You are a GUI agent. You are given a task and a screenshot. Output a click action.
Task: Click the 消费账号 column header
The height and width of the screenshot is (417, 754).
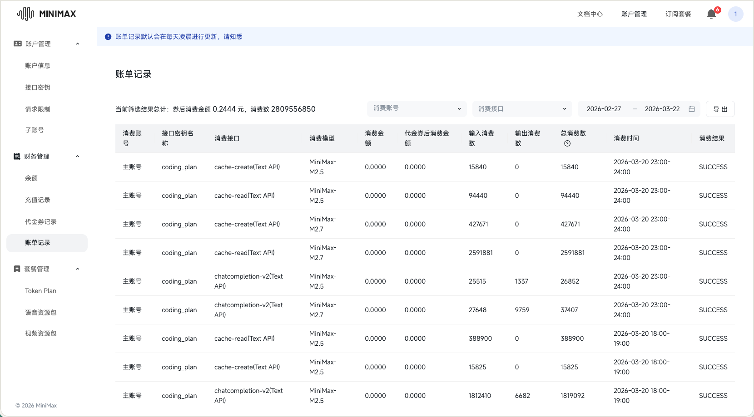[x=132, y=138]
